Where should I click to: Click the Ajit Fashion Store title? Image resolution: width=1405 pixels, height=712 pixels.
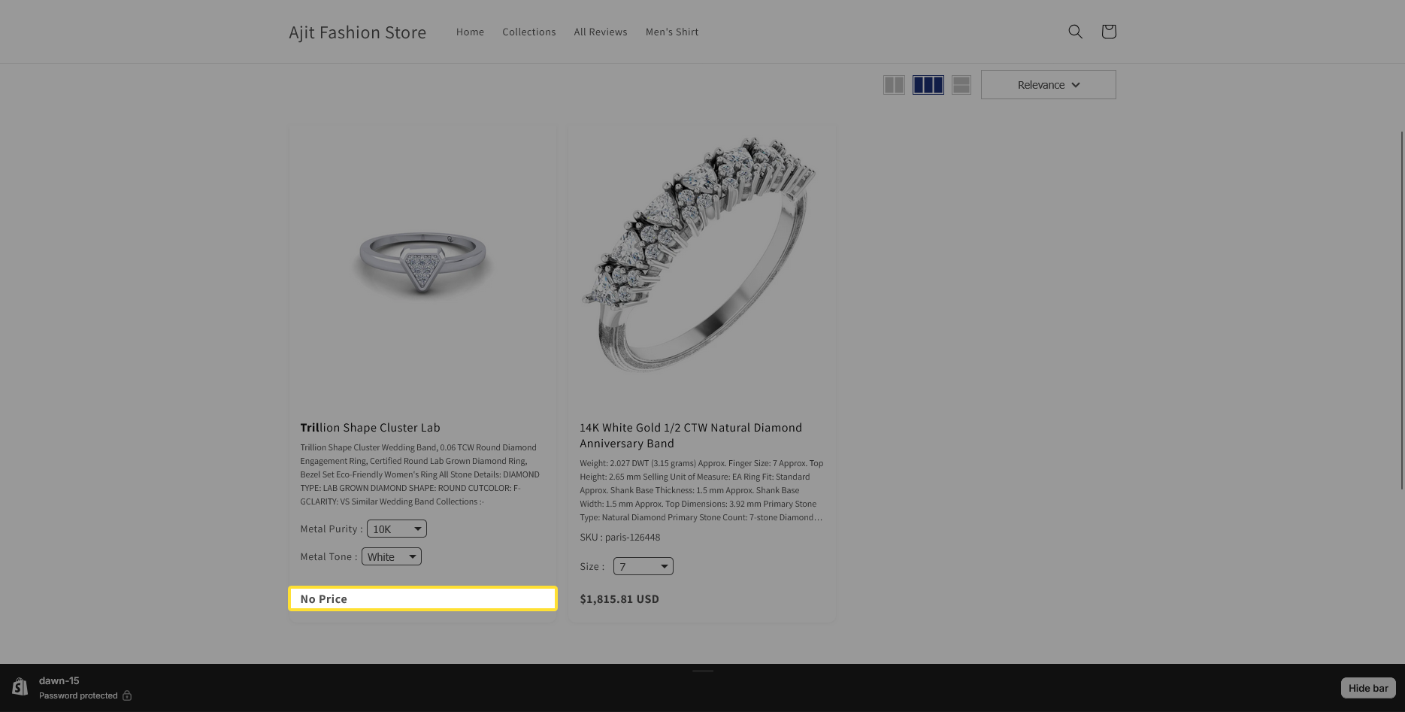click(x=357, y=32)
